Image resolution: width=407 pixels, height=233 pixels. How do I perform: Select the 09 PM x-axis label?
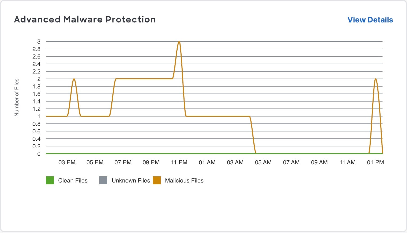[x=151, y=162]
